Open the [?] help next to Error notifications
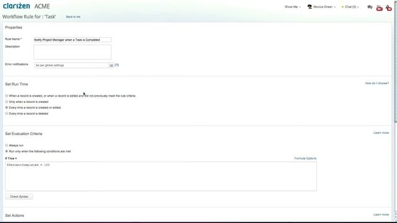This screenshot has width=397, height=223. (117, 65)
